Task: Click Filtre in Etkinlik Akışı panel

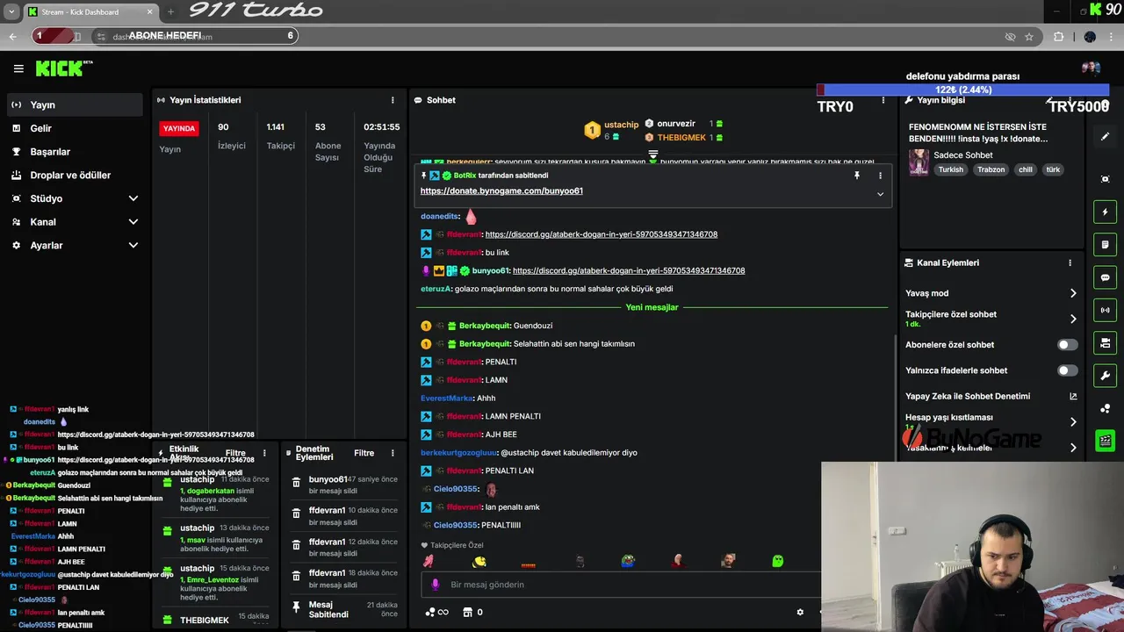Action: [235, 453]
